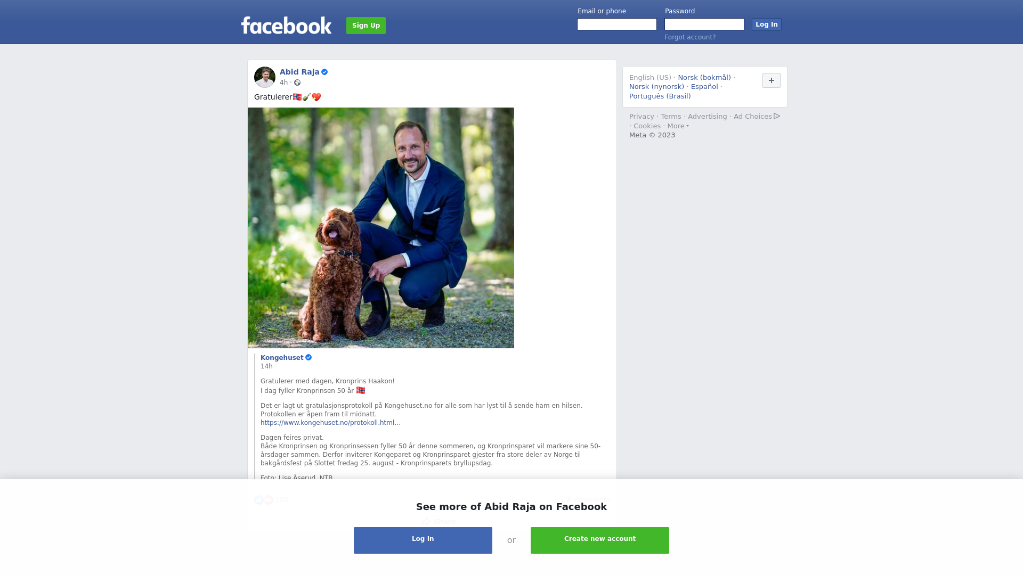Click the header Log In button
1023x575 pixels.
tap(767, 24)
